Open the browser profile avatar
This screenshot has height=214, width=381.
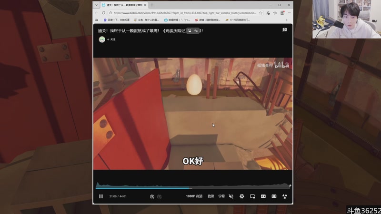click(x=282, y=13)
